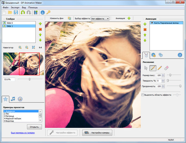
Task: Toggle visibility of 'Кисть Радиальные волны' animation
Action: (x=152, y=23)
